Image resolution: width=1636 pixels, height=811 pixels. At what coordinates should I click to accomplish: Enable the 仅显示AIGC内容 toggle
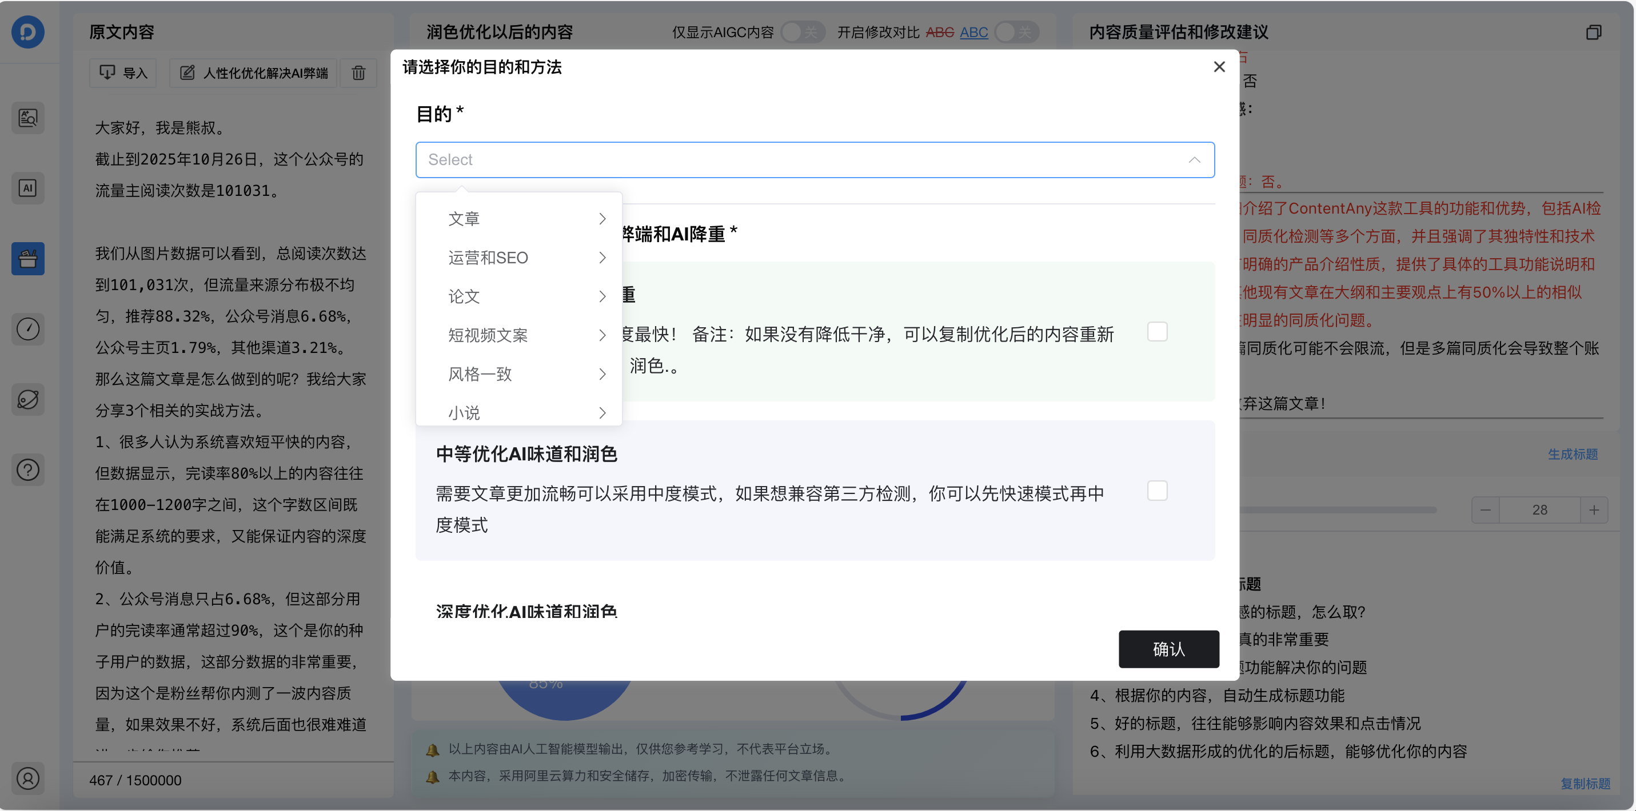pyautogui.click(x=803, y=32)
